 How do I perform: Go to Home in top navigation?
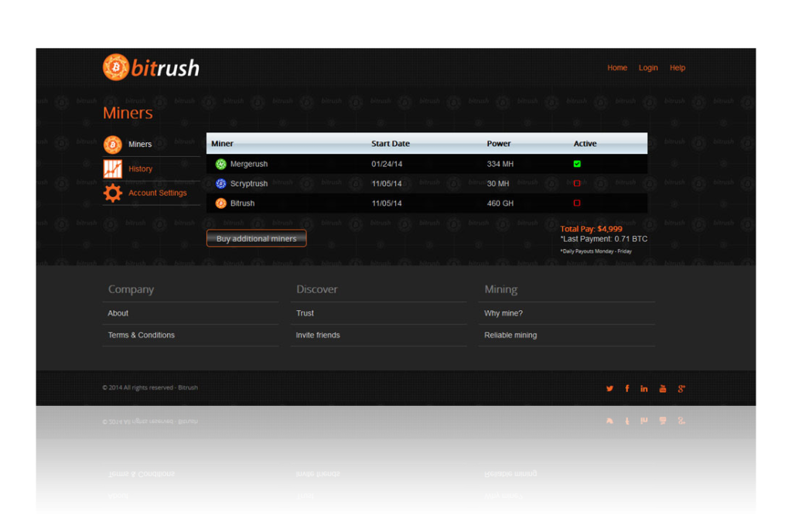pyautogui.click(x=616, y=68)
